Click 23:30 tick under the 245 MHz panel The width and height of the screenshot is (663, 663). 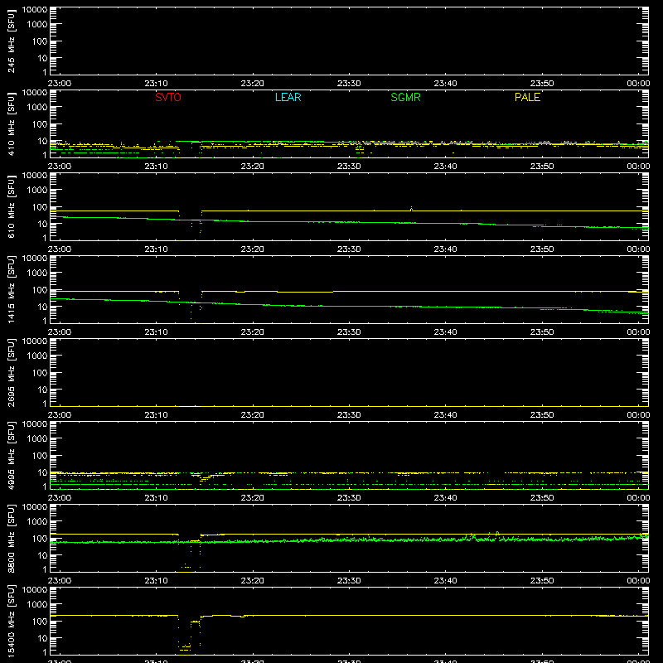coord(349,84)
